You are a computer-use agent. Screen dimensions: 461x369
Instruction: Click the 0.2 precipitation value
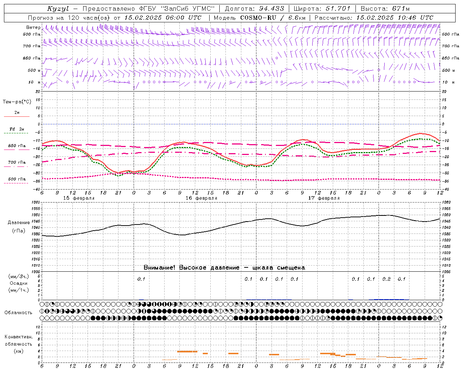point(386,279)
